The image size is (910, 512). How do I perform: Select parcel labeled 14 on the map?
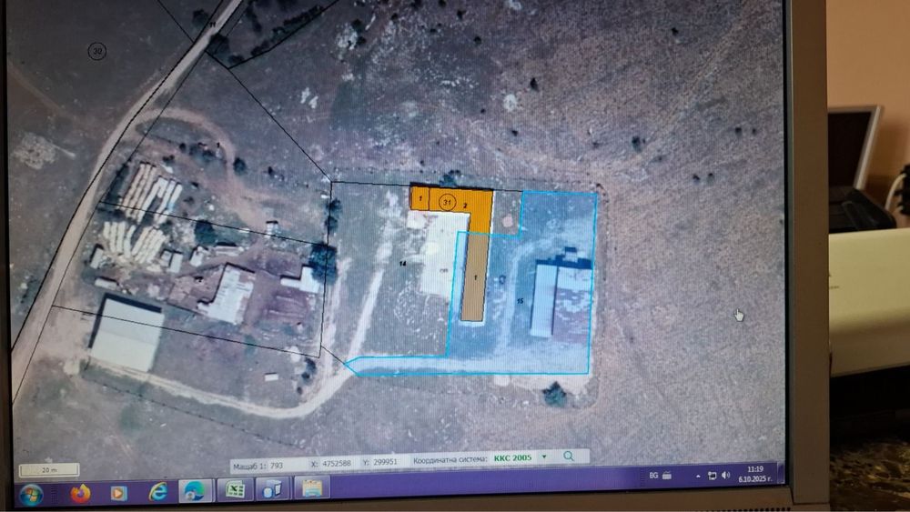(x=402, y=264)
